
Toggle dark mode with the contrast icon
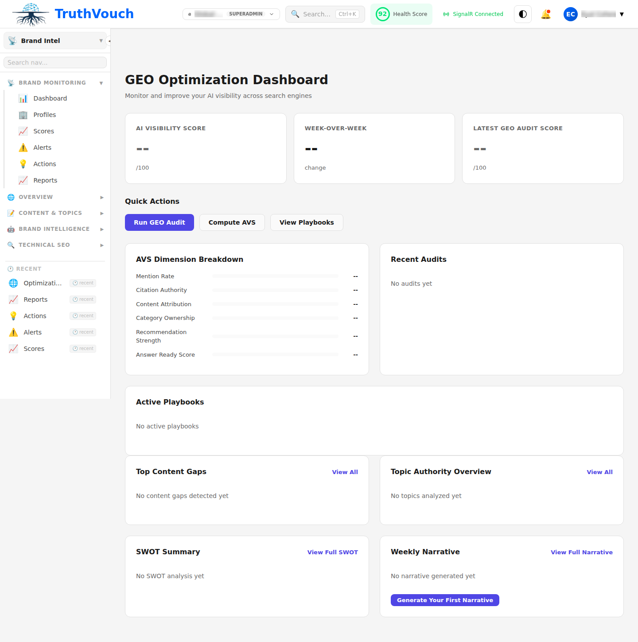(522, 14)
